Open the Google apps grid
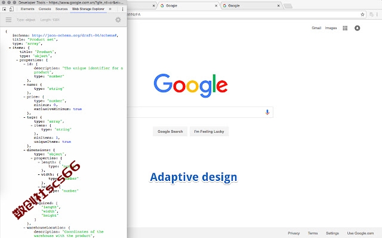This screenshot has width=382, height=238. [345, 28]
